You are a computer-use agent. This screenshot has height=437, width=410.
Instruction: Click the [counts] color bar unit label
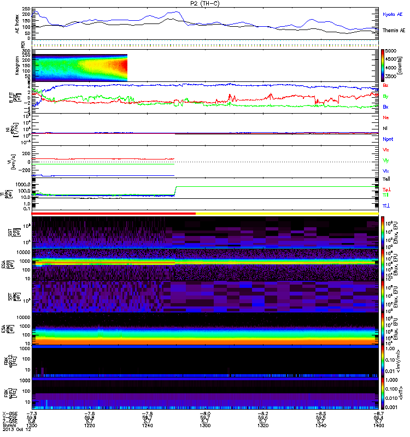[x=400, y=66]
